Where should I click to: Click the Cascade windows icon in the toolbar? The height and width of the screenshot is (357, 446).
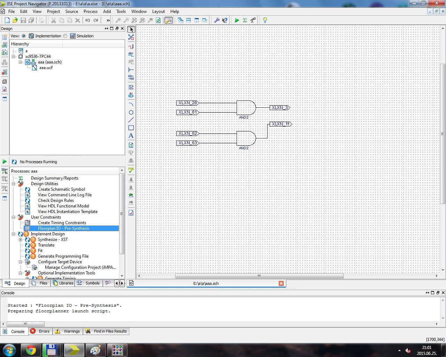pos(180,20)
